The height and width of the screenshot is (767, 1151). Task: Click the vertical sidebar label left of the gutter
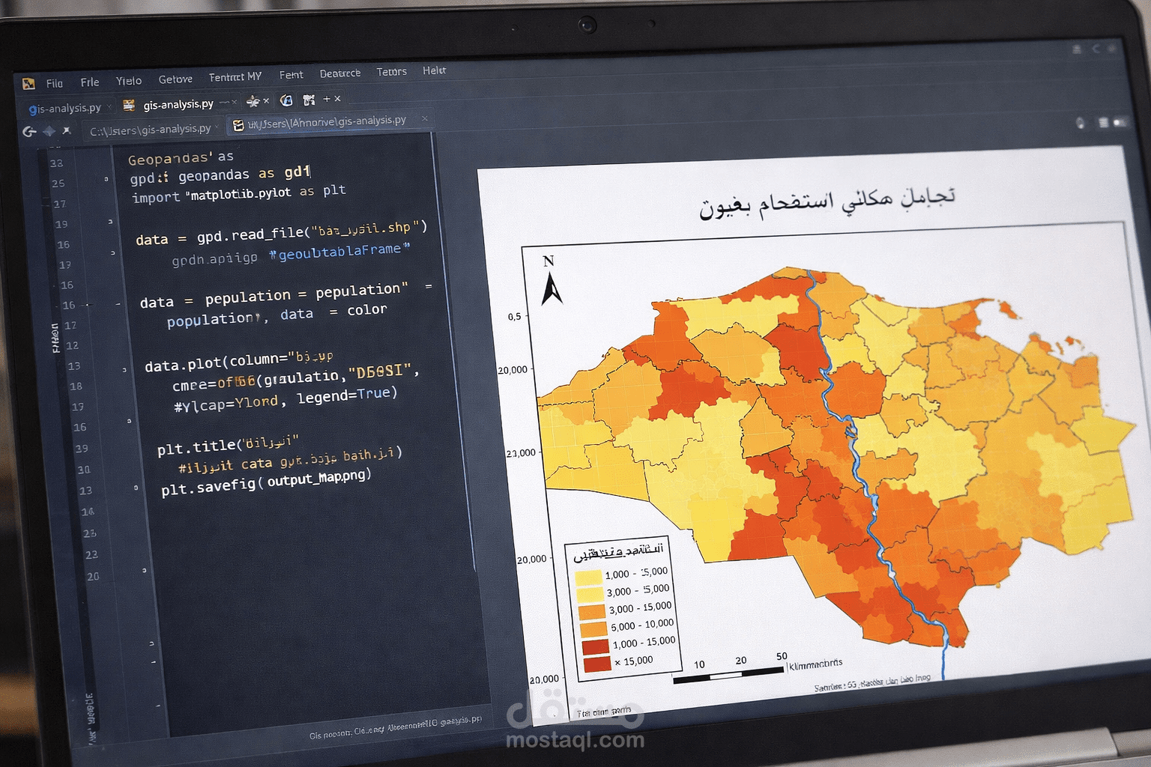tap(55, 338)
